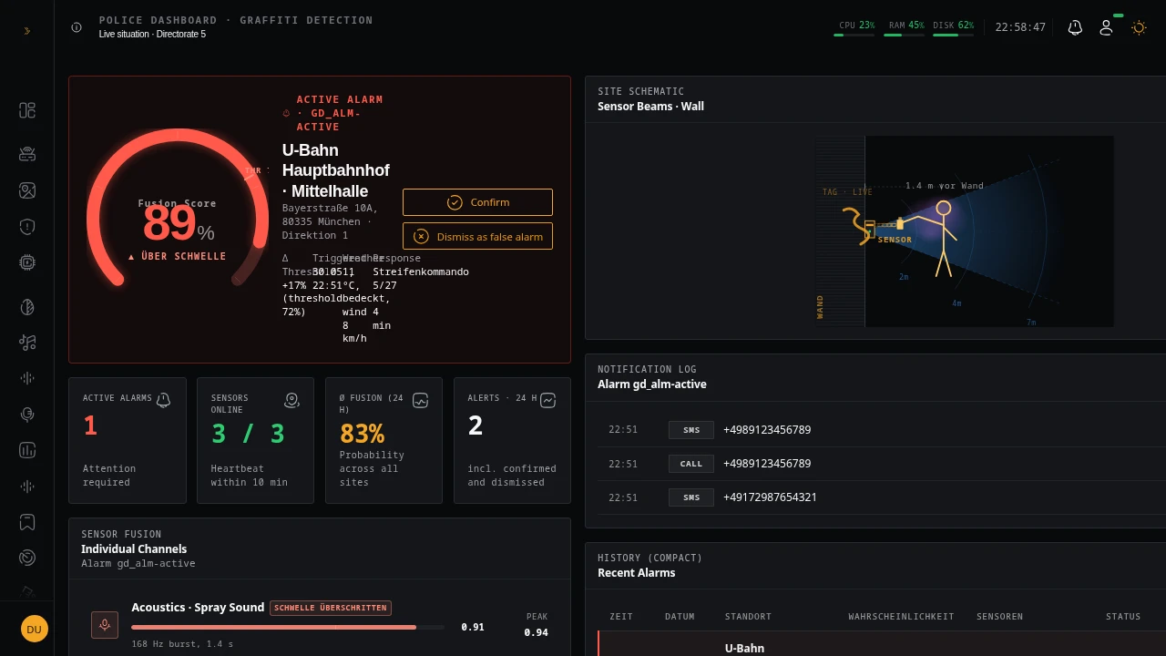Click the pulse icon on Ø Fusion card

point(420,400)
